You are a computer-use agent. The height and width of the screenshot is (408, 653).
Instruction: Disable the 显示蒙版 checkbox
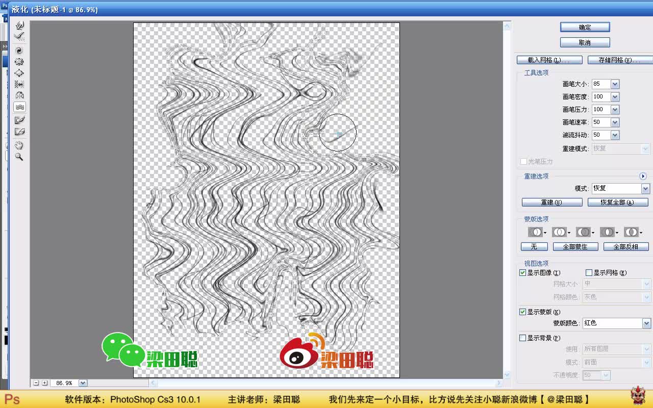522,312
